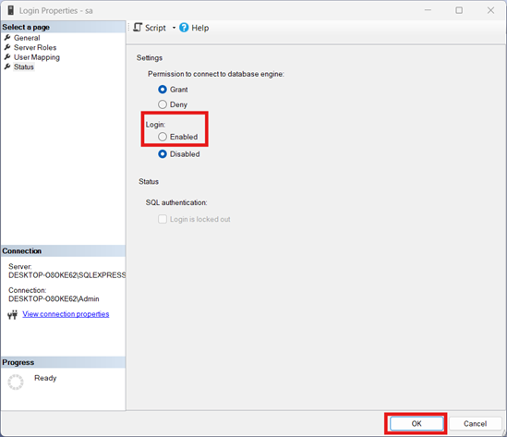Click the wrench icon beside General

tap(7, 38)
